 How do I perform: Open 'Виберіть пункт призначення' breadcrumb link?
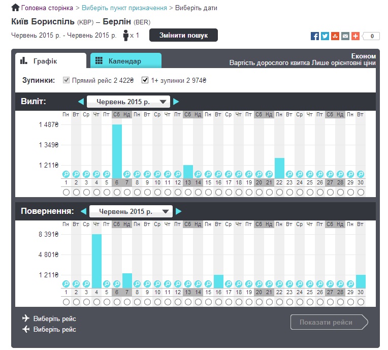pos(124,8)
